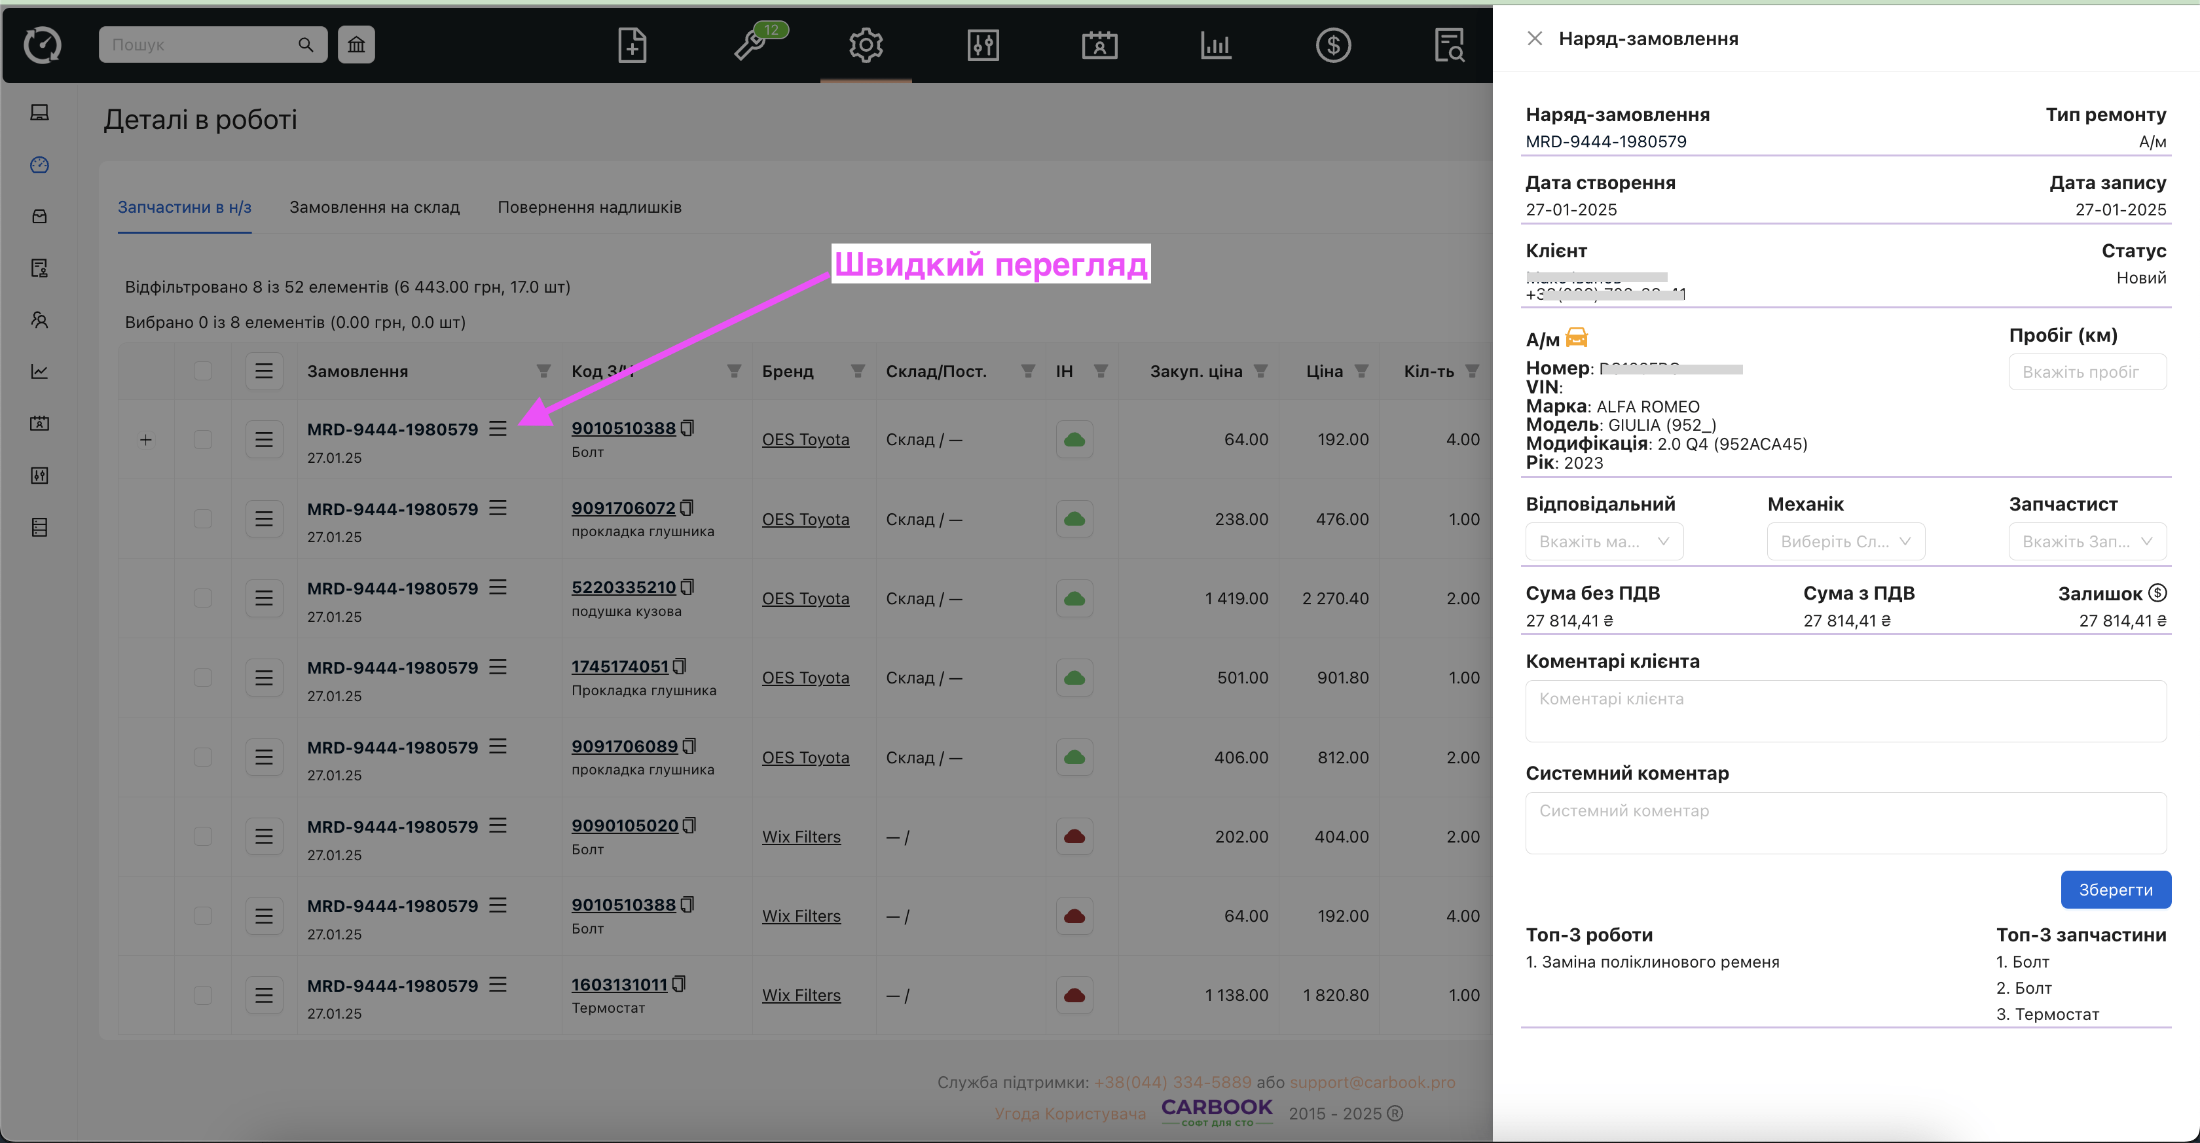2200x1143 pixels.
Task: Open the row actions menu for the 9091706072 row
Action: pyautogui.click(x=264, y=519)
